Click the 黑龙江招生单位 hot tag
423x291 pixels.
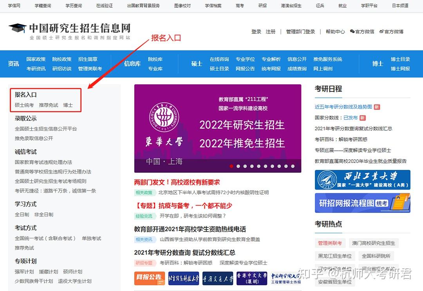point(335,256)
